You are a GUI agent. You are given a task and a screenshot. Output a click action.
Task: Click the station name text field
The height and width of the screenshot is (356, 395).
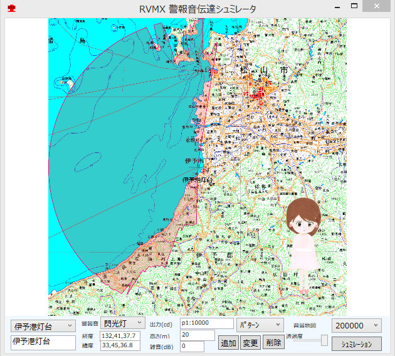pos(41,342)
